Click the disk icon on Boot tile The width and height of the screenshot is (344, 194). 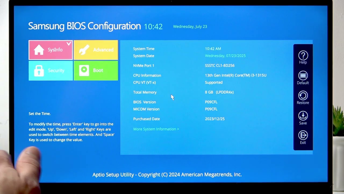point(84,70)
